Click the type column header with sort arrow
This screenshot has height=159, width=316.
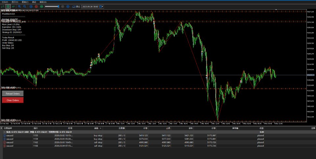coord(88,128)
